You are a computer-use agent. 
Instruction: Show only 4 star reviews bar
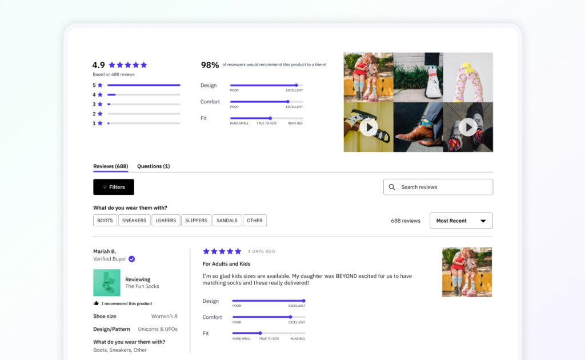[x=143, y=95]
